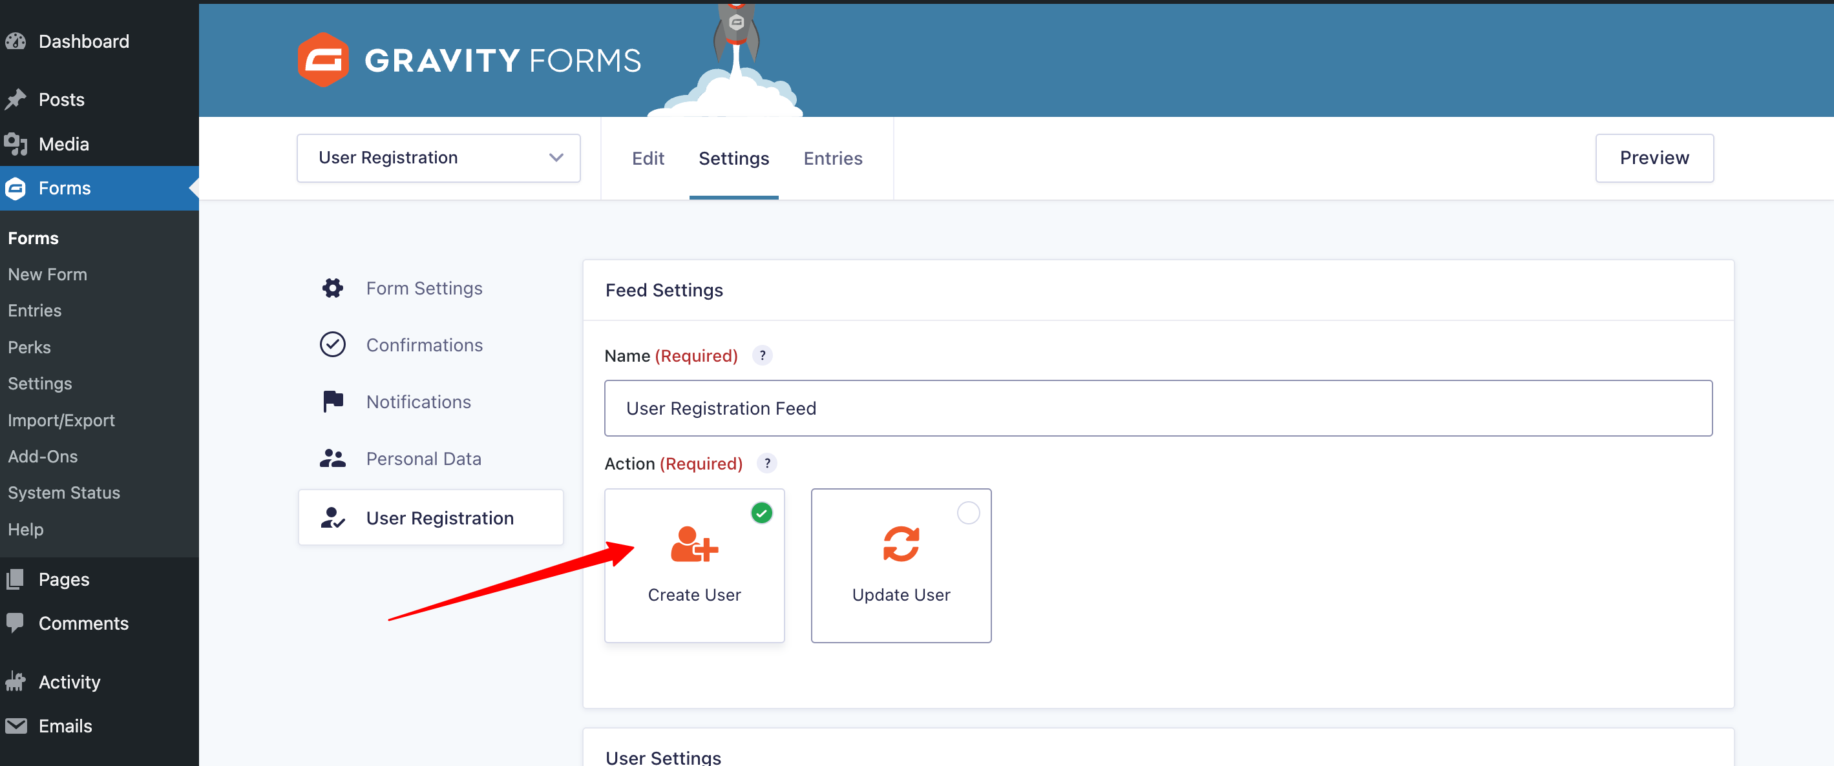
Task: Click the User Registration person-check icon
Action: tap(332, 518)
